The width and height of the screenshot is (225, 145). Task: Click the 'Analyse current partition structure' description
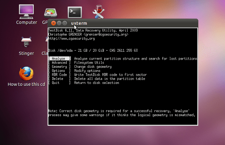tap(136, 58)
